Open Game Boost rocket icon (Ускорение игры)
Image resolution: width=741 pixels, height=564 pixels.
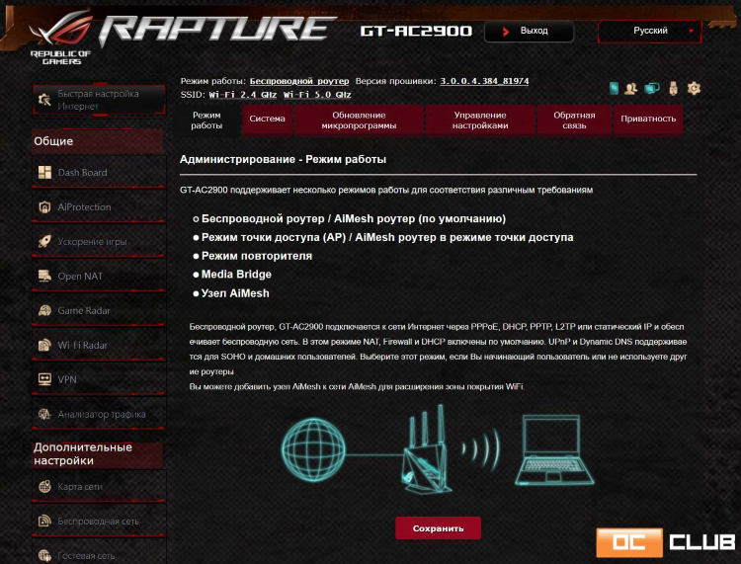tap(44, 241)
